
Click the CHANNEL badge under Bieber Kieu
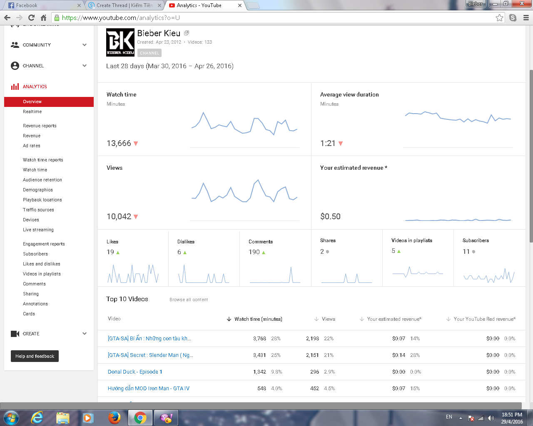[x=149, y=53]
